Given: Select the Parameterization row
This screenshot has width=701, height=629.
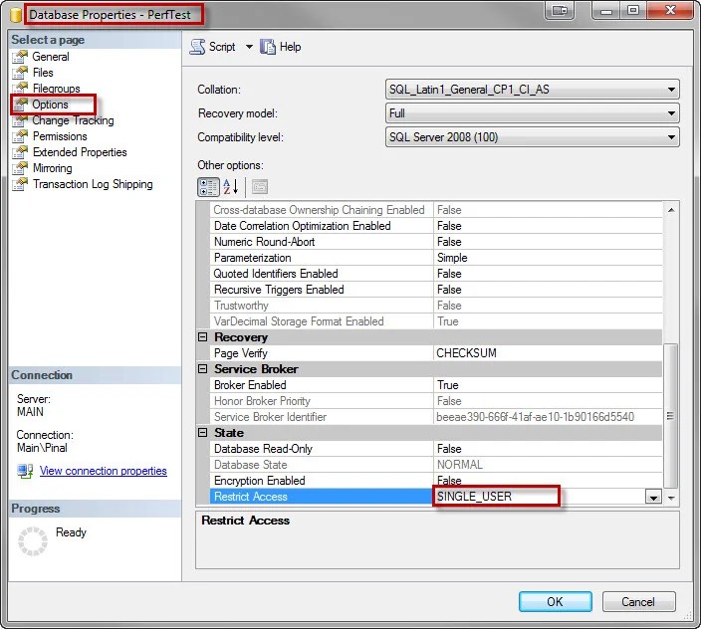Looking at the screenshot, I should coord(436,258).
